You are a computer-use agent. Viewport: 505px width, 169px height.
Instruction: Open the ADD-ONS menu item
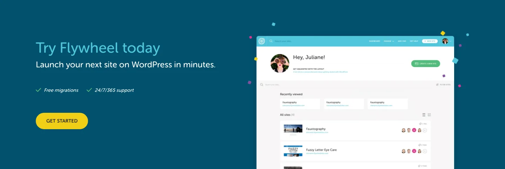coord(402,41)
